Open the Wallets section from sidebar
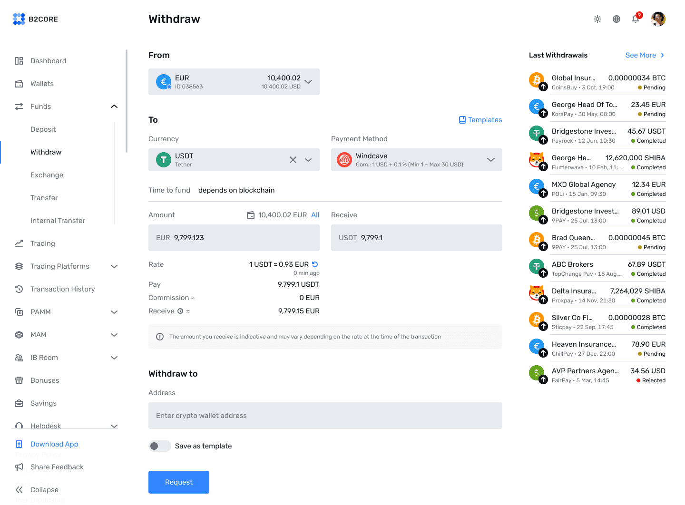 42,83
